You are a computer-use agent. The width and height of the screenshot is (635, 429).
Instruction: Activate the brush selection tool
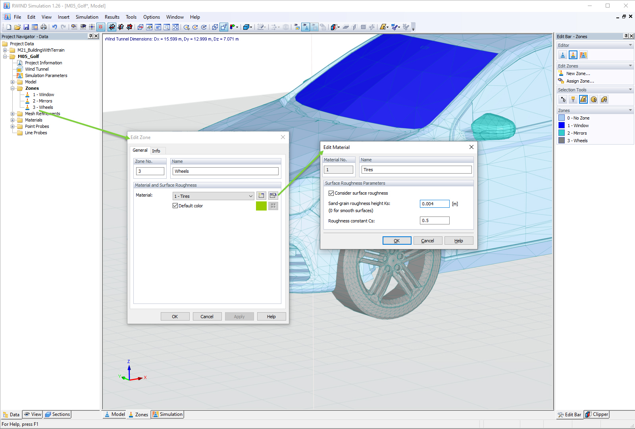tap(573, 99)
